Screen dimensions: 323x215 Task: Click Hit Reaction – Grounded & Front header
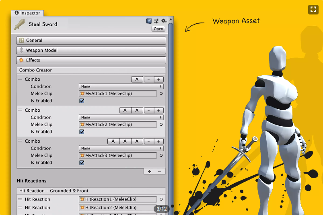(91, 191)
